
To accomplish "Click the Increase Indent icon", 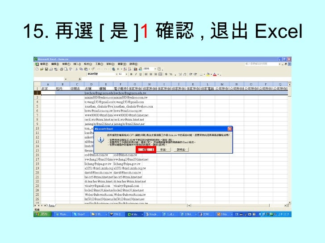I will (x=195, y=74).
